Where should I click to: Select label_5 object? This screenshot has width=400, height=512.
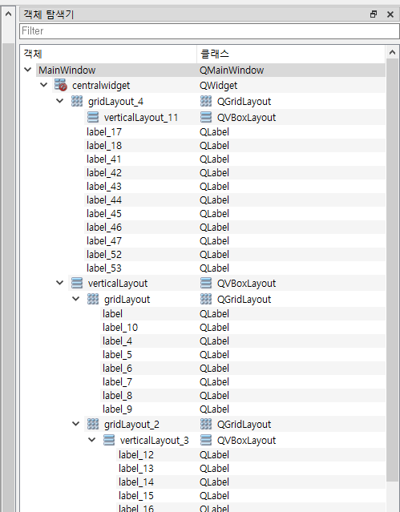click(x=117, y=355)
